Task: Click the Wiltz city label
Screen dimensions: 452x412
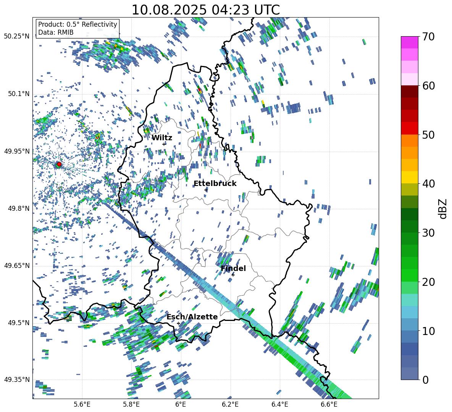Action: pos(162,138)
